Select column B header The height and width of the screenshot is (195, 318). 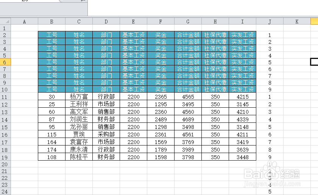coord(52,22)
